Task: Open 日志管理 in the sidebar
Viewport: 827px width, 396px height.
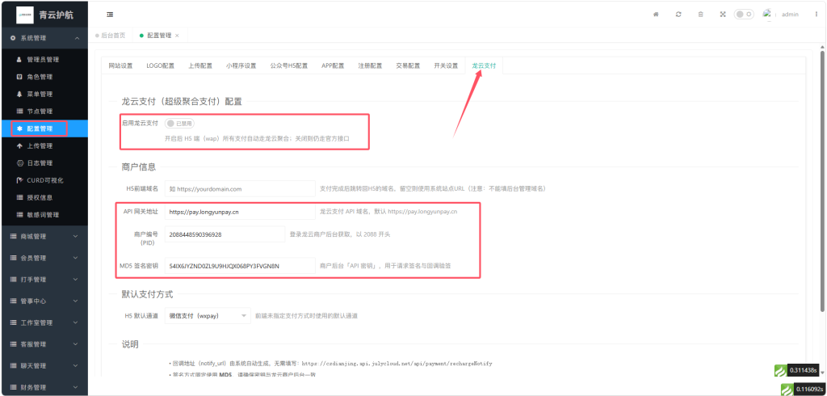Action: tap(44, 163)
